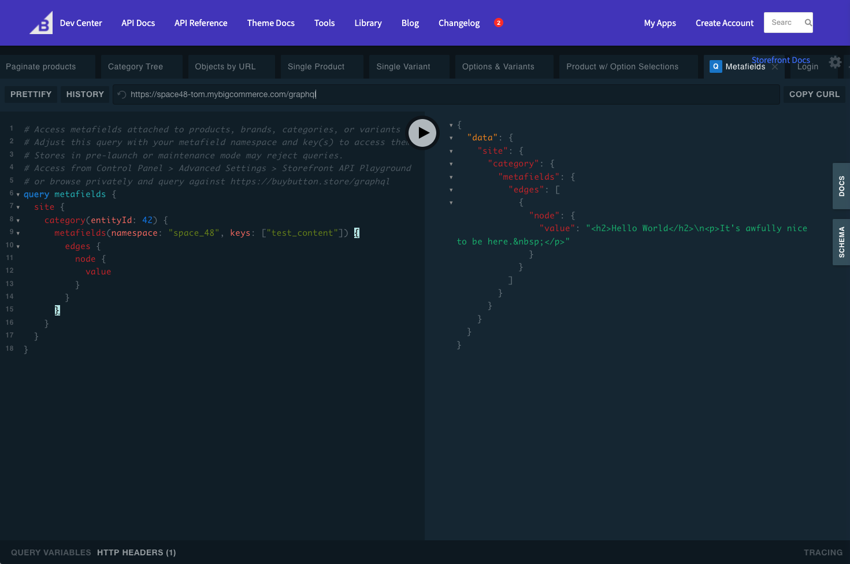Viewport: 850px width, 564px height.
Task: Close the Metafields tab
Action: pos(775,67)
